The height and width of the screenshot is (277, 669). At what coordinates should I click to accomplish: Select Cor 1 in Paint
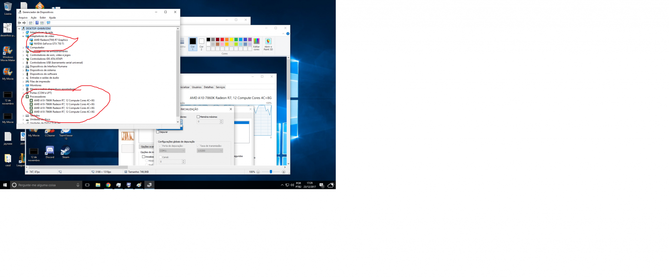pos(193,44)
